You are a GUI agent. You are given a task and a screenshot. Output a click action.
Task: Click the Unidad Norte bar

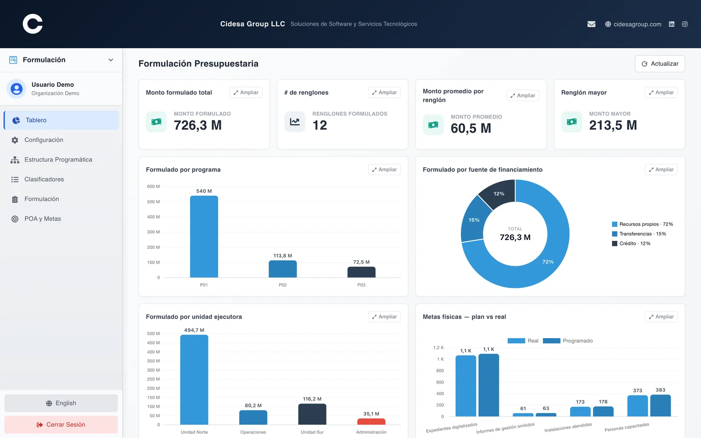[194, 380]
